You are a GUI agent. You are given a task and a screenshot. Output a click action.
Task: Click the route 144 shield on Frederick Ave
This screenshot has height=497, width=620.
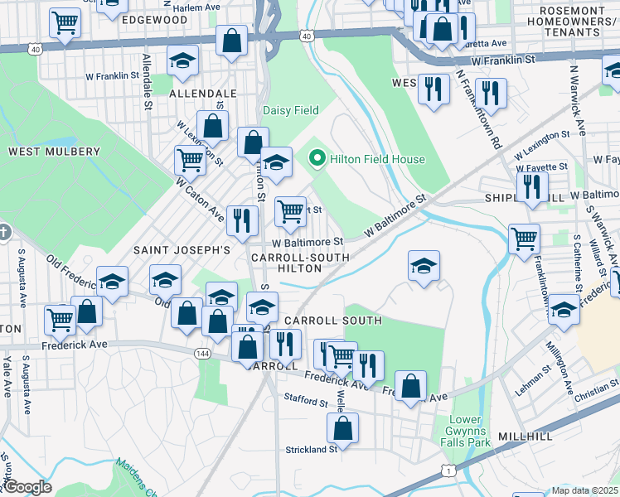coord(202,354)
